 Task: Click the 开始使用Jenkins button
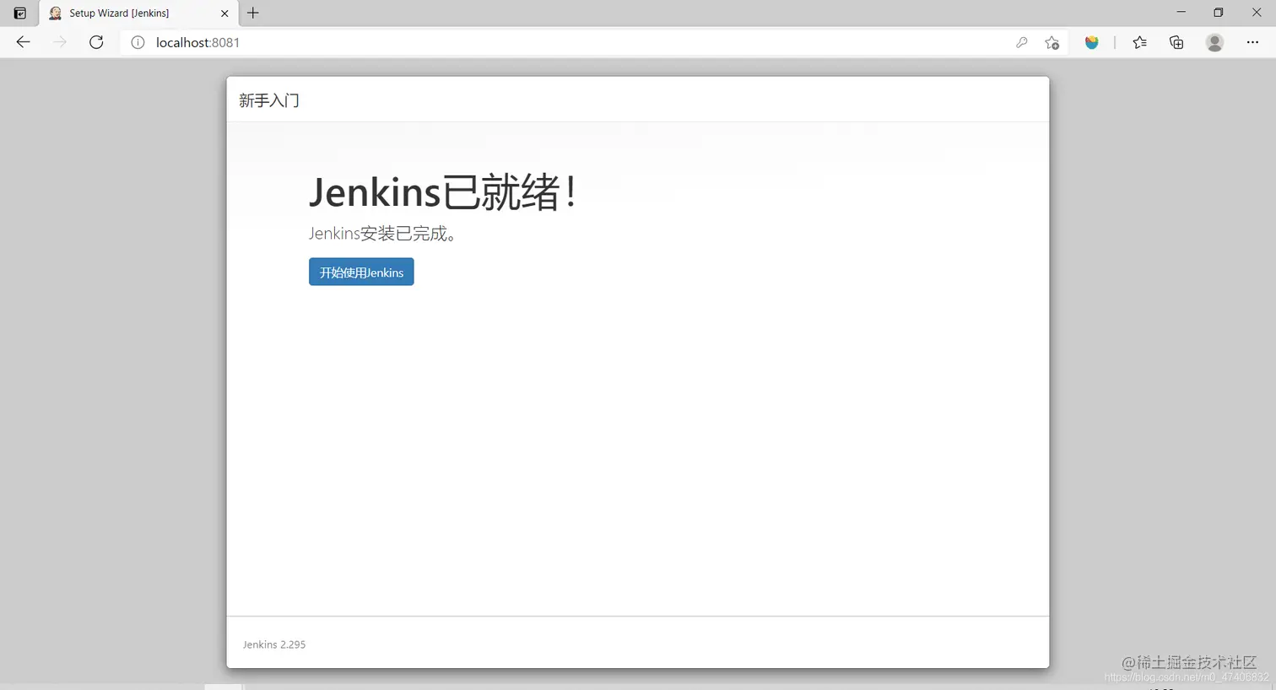pos(361,272)
